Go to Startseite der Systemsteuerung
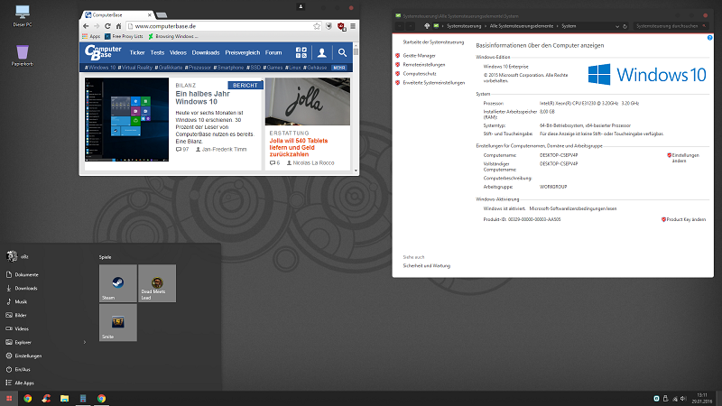 tap(433, 42)
